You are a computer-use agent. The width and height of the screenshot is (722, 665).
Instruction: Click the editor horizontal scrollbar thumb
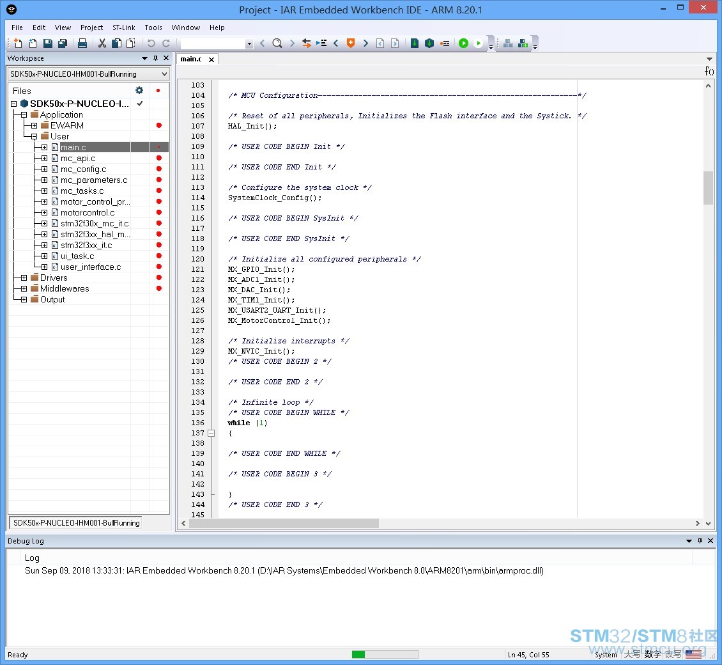click(x=284, y=524)
